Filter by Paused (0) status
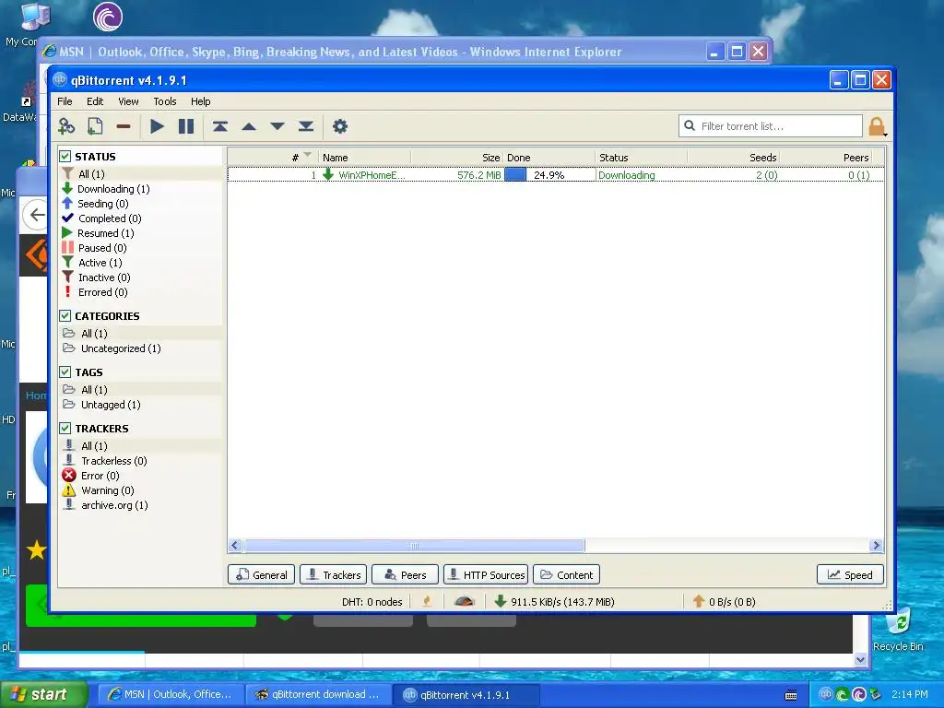Image resolution: width=944 pixels, height=708 pixels. [102, 248]
